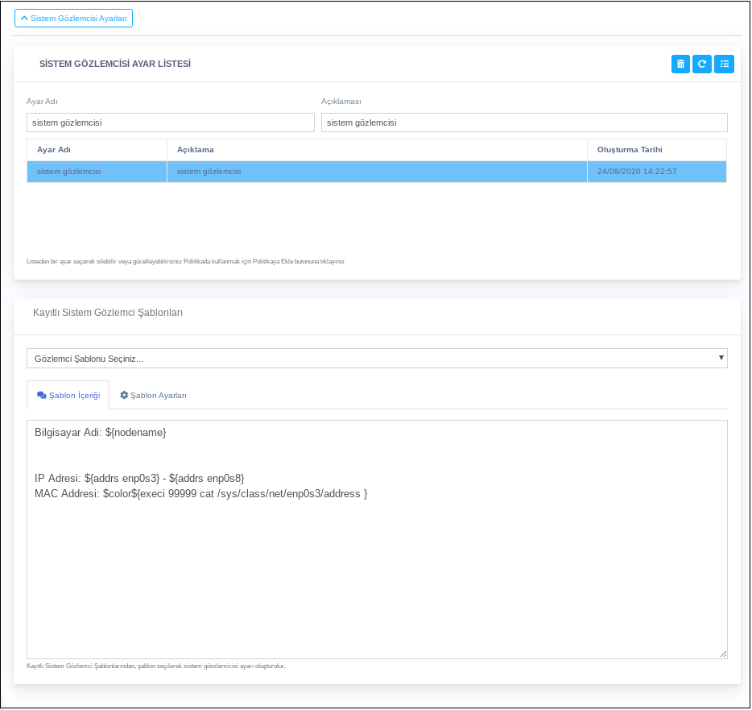
Task: Sort by Ayar Adı column header
Action: click(54, 150)
